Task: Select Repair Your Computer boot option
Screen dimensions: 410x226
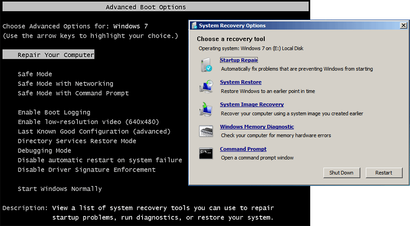Action: point(48,55)
